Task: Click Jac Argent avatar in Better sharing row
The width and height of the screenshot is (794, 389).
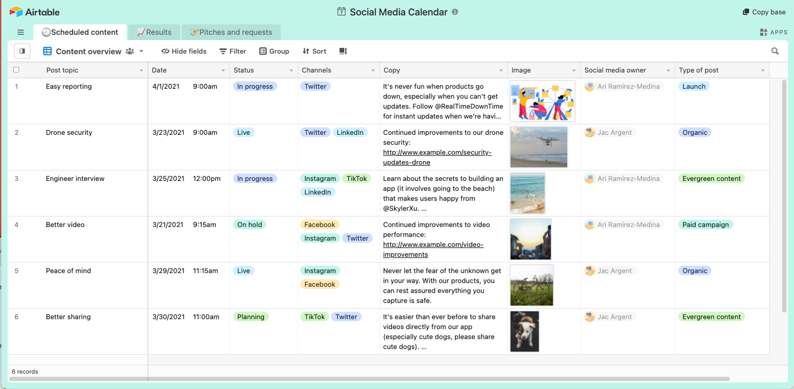Action: (x=590, y=317)
